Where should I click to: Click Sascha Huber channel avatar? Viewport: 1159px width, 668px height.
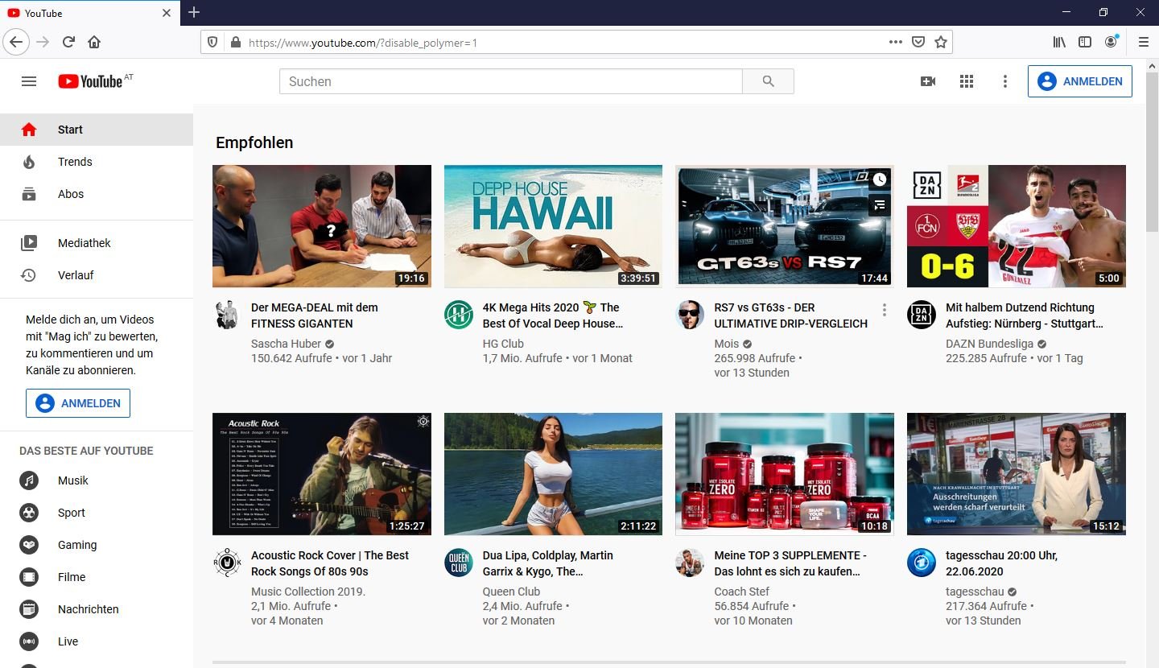pyautogui.click(x=227, y=315)
